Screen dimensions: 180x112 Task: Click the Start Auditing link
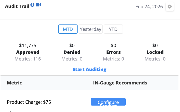point(89,69)
